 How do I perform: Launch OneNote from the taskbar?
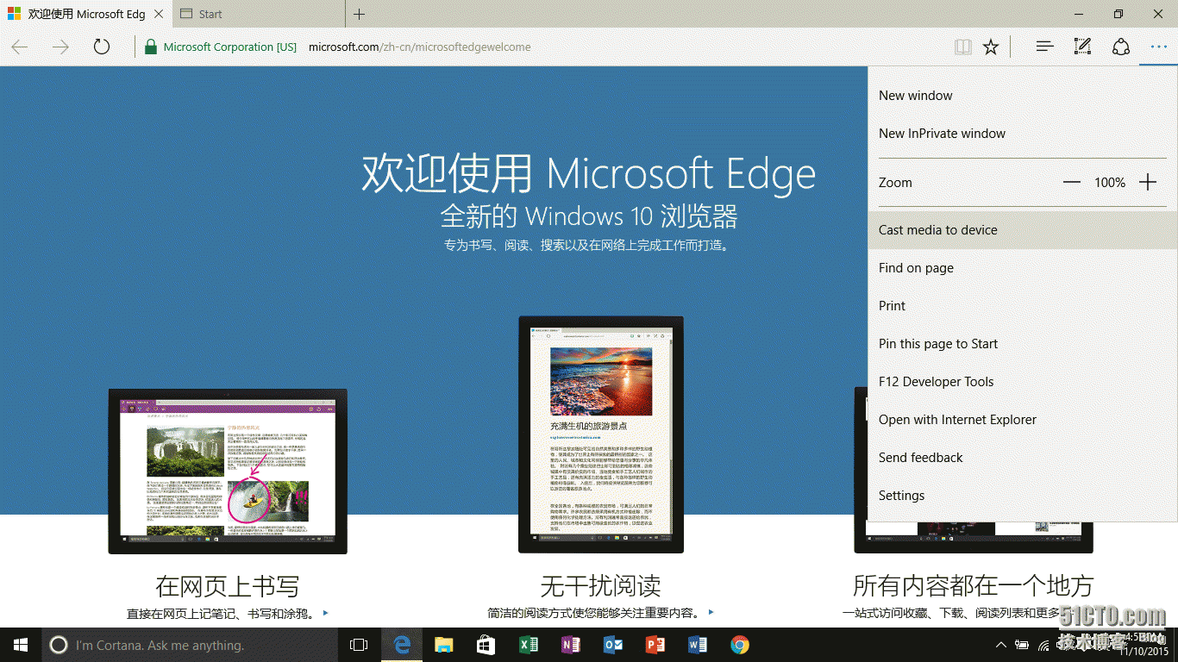point(571,645)
